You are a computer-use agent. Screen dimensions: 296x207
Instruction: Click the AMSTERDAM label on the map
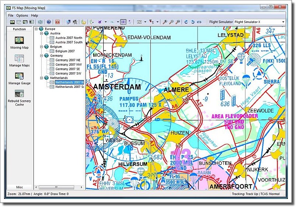point(117,87)
